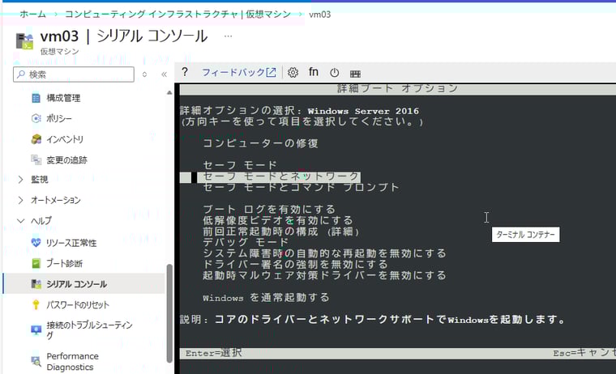Open the help question mark in console toolbar
The height and width of the screenshot is (374, 616).
pos(185,72)
